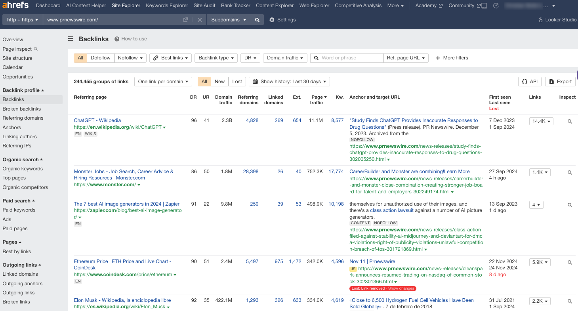Image resolution: width=578 pixels, height=311 pixels.
Task: Show only Lost backlinks
Action: point(237,82)
